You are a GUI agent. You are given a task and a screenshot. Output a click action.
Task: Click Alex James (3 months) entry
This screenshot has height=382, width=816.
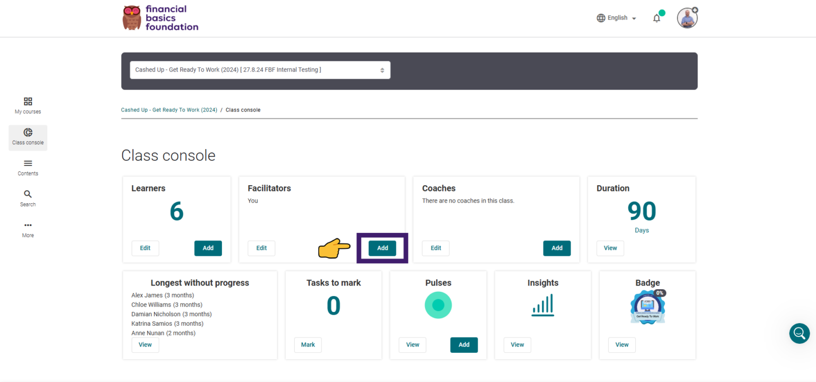(x=163, y=296)
